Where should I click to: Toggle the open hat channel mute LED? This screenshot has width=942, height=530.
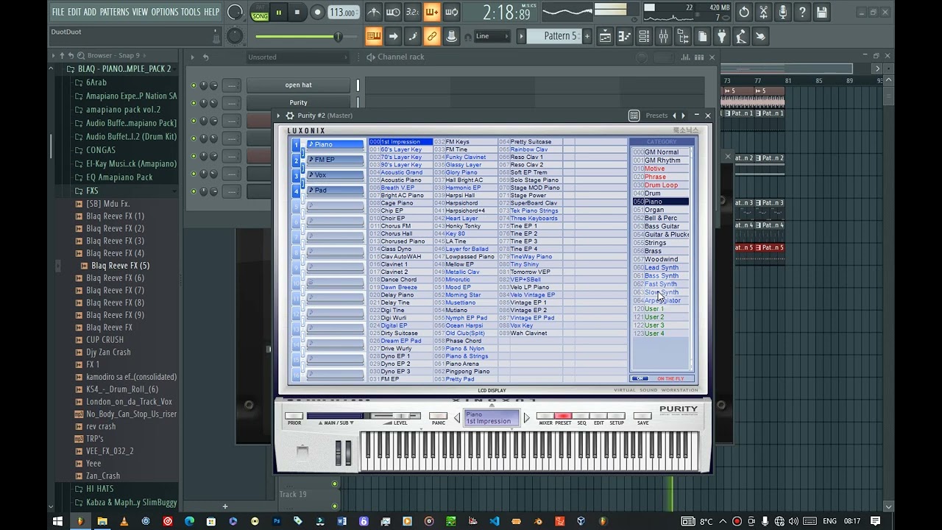click(194, 85)
